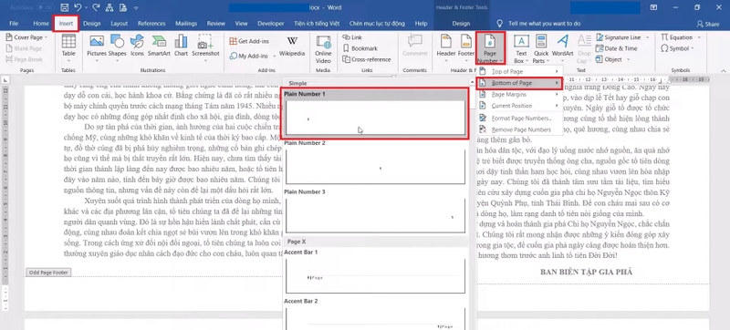The width and height of the screenshot is (730, 330).
Task: Insert WordArt
Action: pos(562,49)
